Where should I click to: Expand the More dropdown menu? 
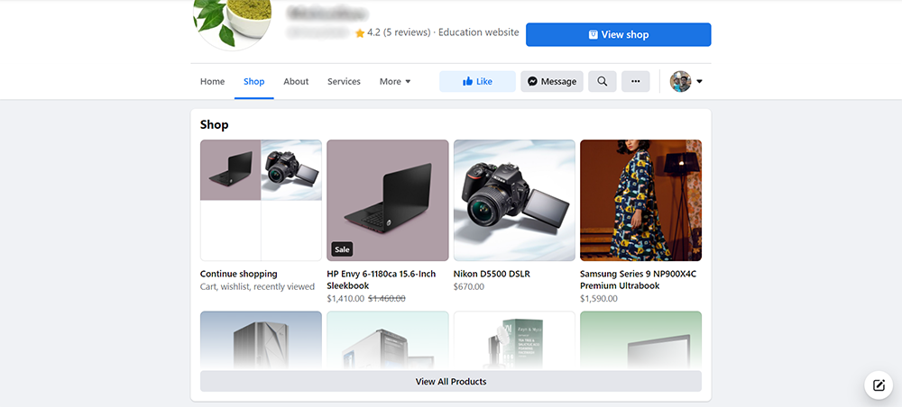tap(395, 82)
